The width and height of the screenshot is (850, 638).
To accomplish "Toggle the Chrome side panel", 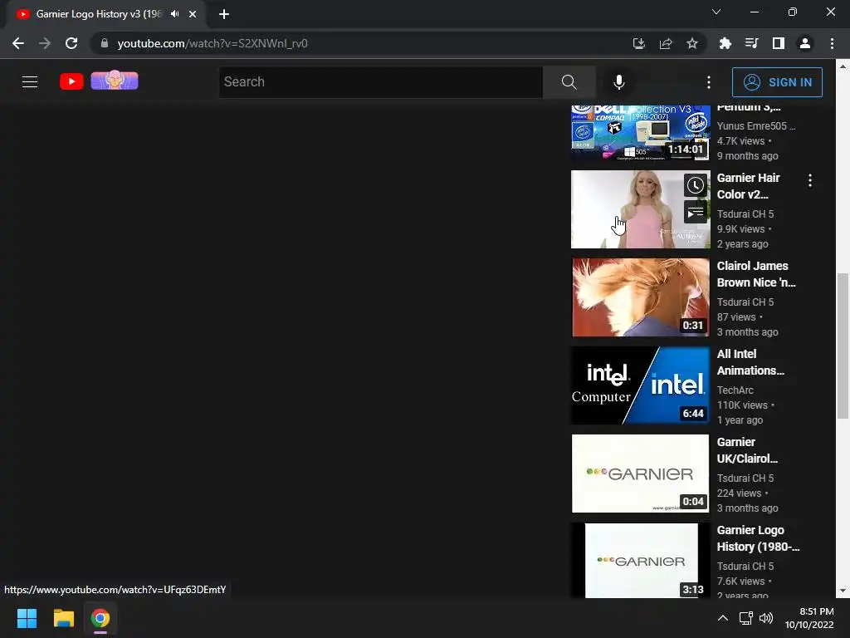I will point(779,43).
